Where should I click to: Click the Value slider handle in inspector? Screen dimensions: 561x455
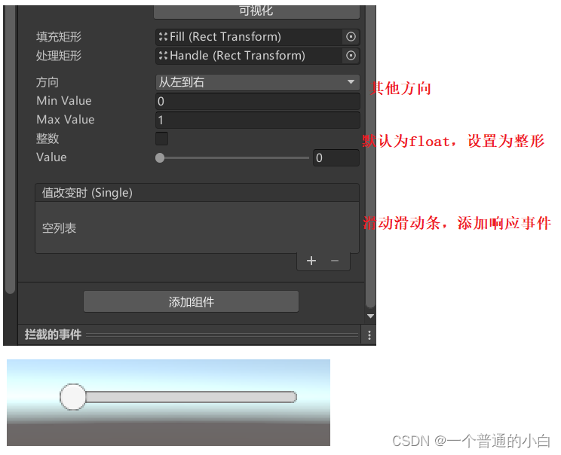click(x=160, y=157)
